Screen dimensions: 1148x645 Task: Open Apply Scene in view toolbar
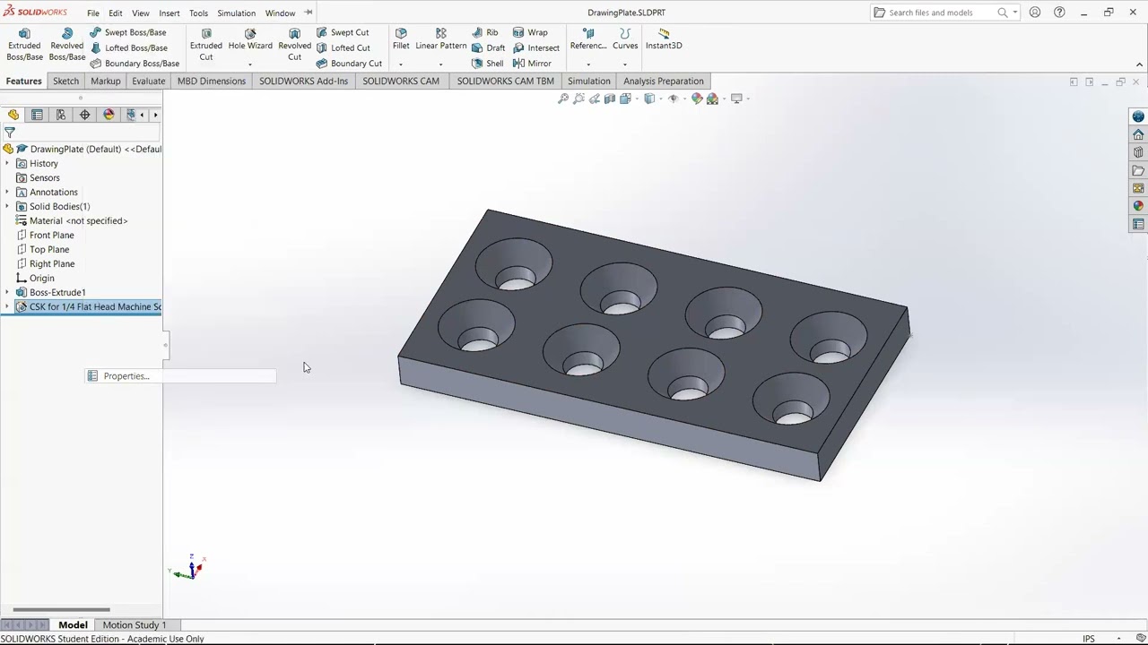[713, 99]
